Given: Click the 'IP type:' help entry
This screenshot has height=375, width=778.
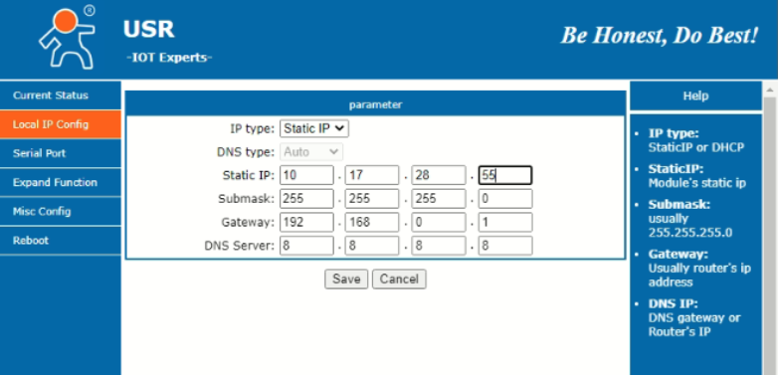Looking at the screenshot, I should [x=696, y=140].
